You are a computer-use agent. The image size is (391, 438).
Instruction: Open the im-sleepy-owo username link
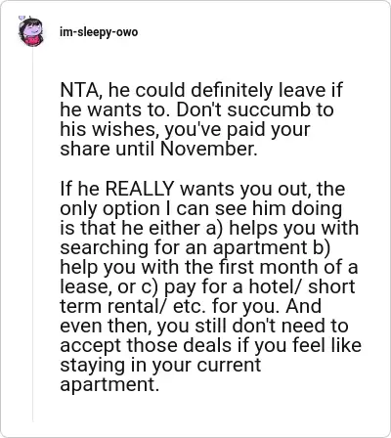[99, 32]
